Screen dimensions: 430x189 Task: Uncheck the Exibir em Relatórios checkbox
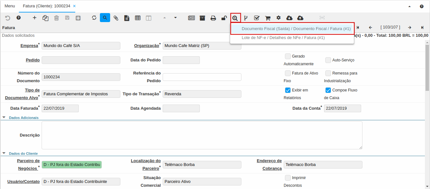[288, 90]
